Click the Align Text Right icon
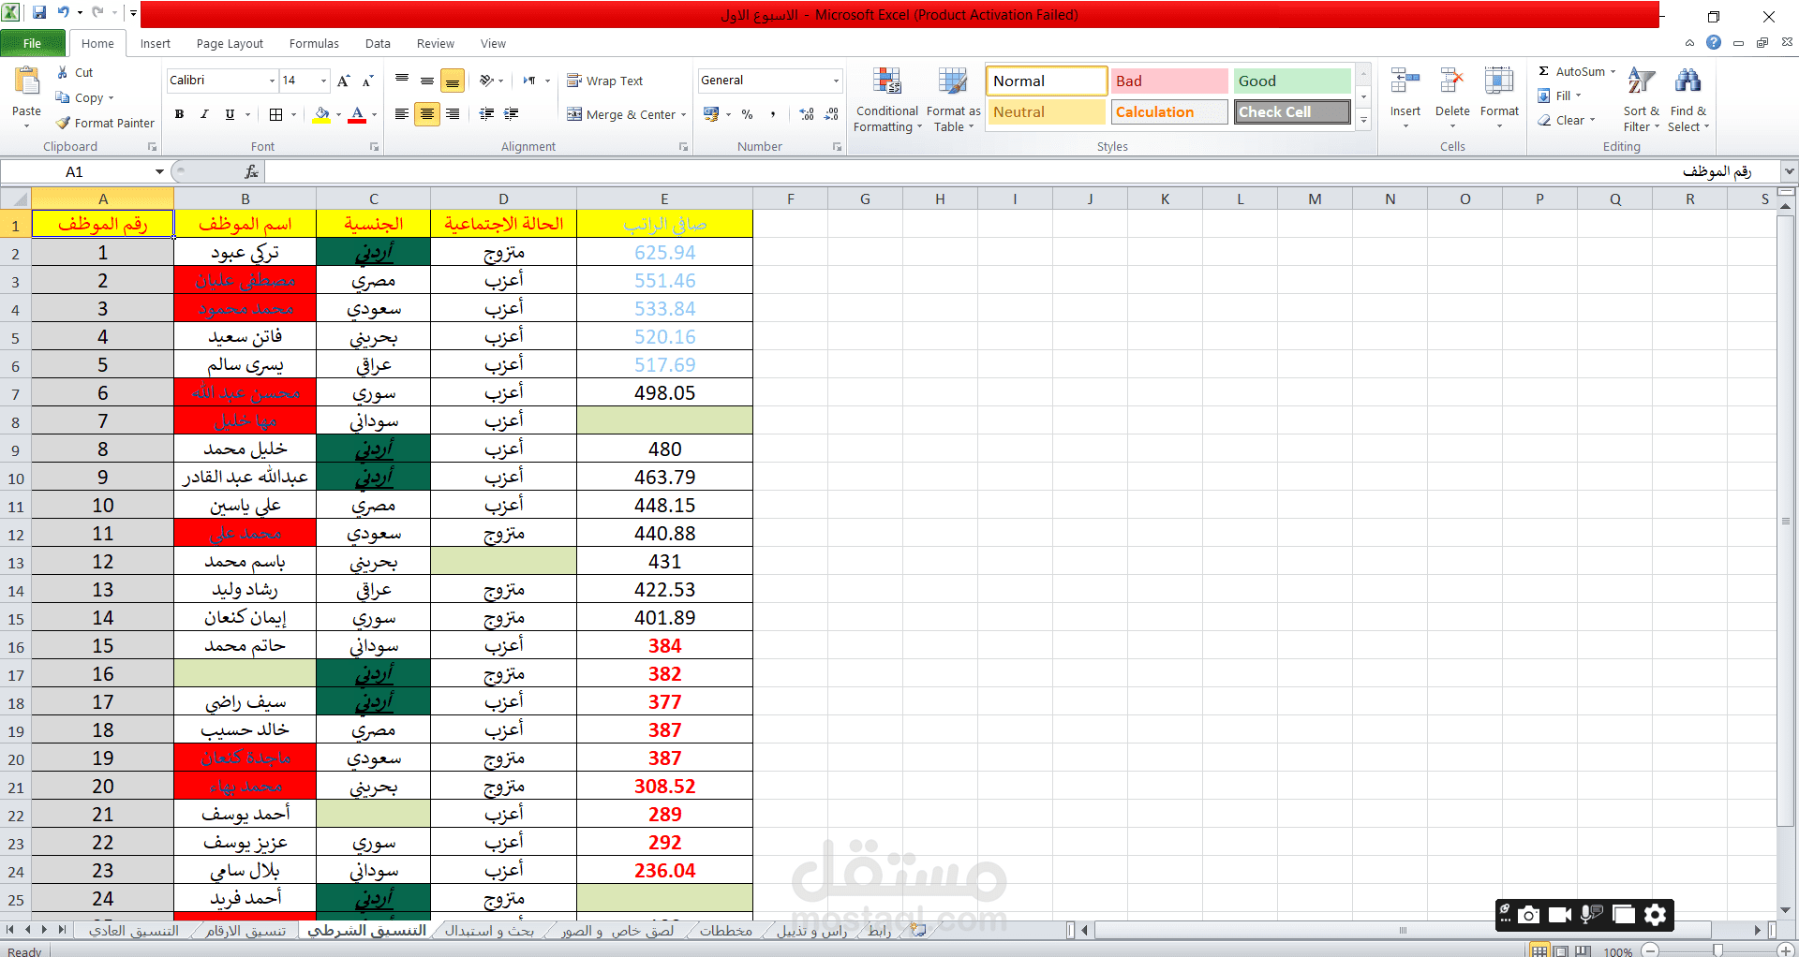Image resolution: width=1799 pixels, height=957 pixels. pos(453,114)
